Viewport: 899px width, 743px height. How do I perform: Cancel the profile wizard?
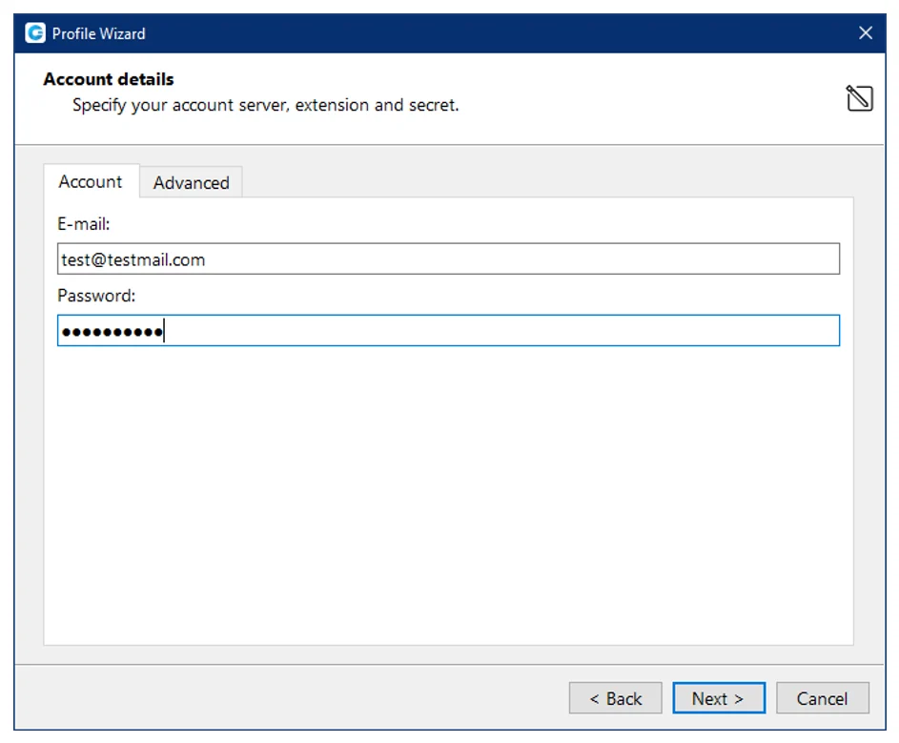click(x=822, y=697)
